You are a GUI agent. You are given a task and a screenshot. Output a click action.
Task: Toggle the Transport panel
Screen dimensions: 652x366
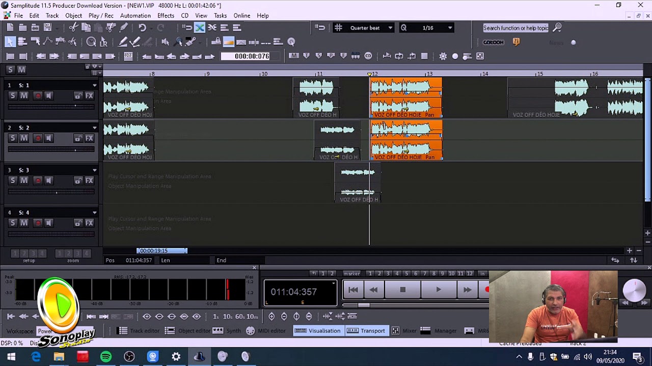click(366, 330)
